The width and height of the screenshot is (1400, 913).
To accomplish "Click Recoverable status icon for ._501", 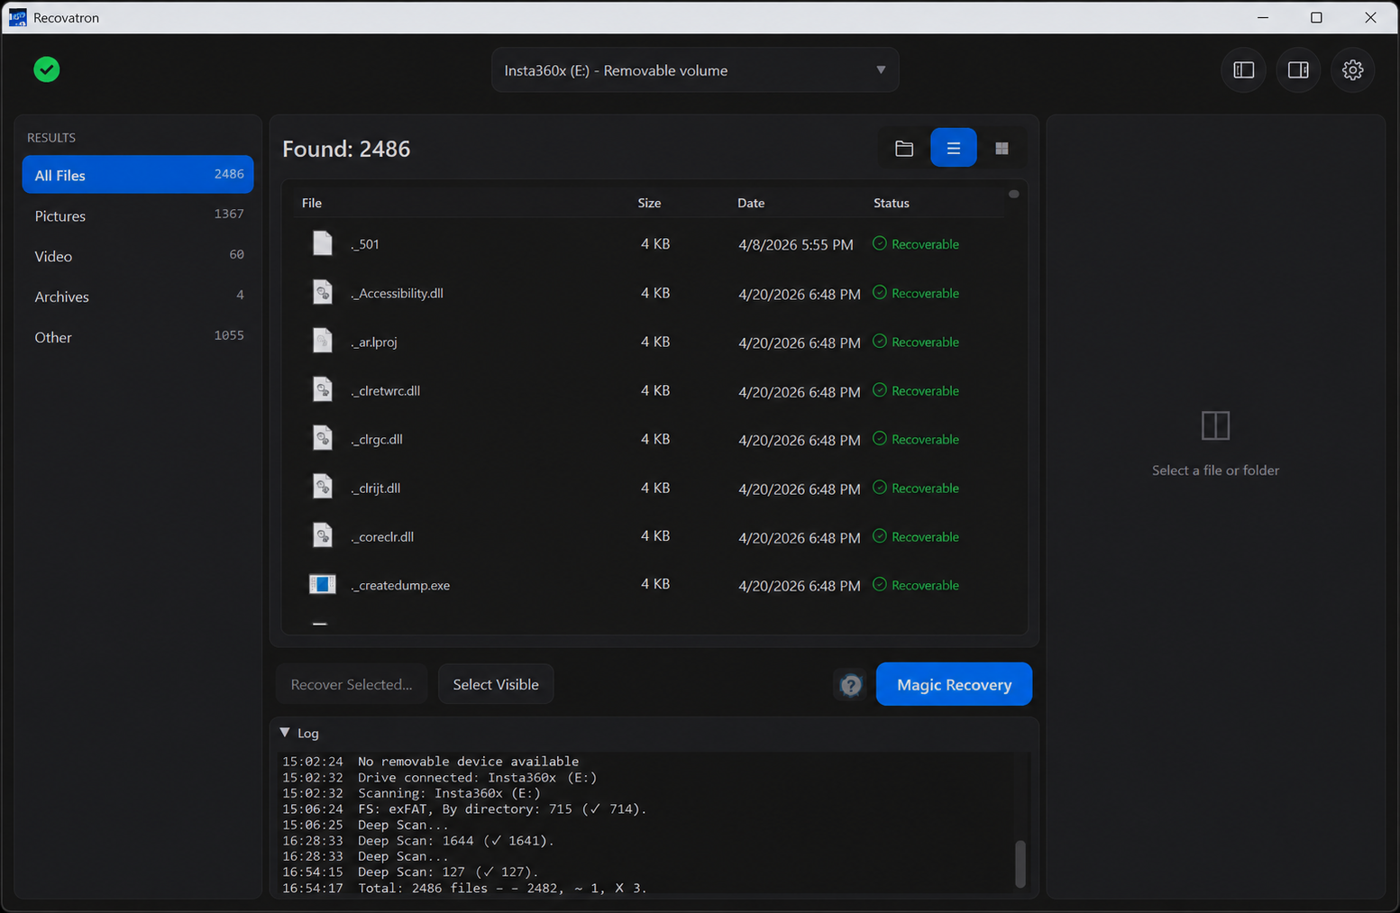I will tap(880, 243).
